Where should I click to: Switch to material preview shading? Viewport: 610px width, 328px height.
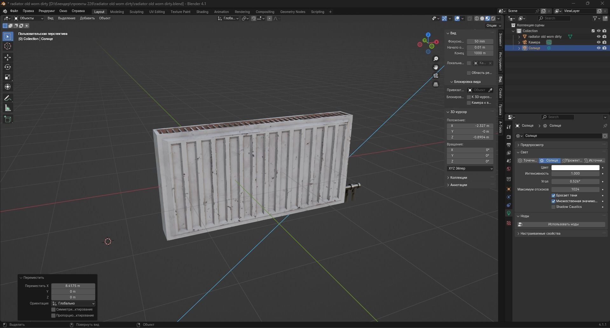[488, 18]
